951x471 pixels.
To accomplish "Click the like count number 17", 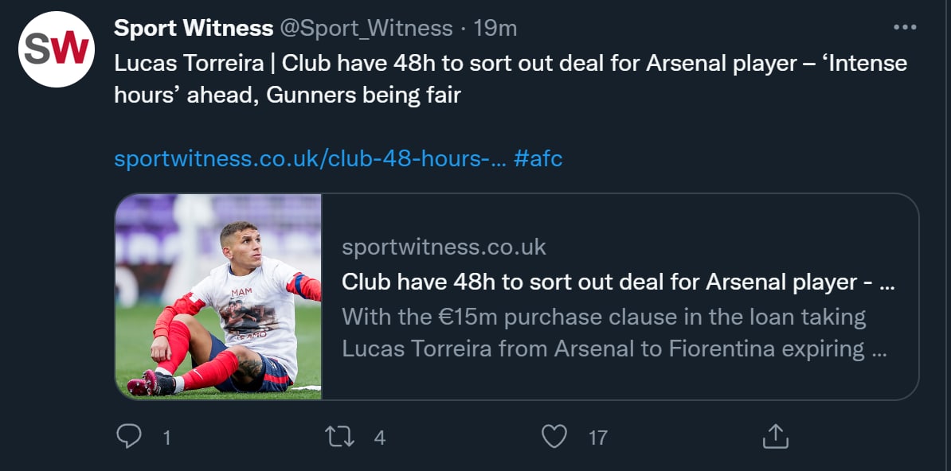I will tap(597, 438).
